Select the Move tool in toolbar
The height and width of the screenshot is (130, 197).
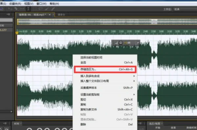click(x=10, y=9)
